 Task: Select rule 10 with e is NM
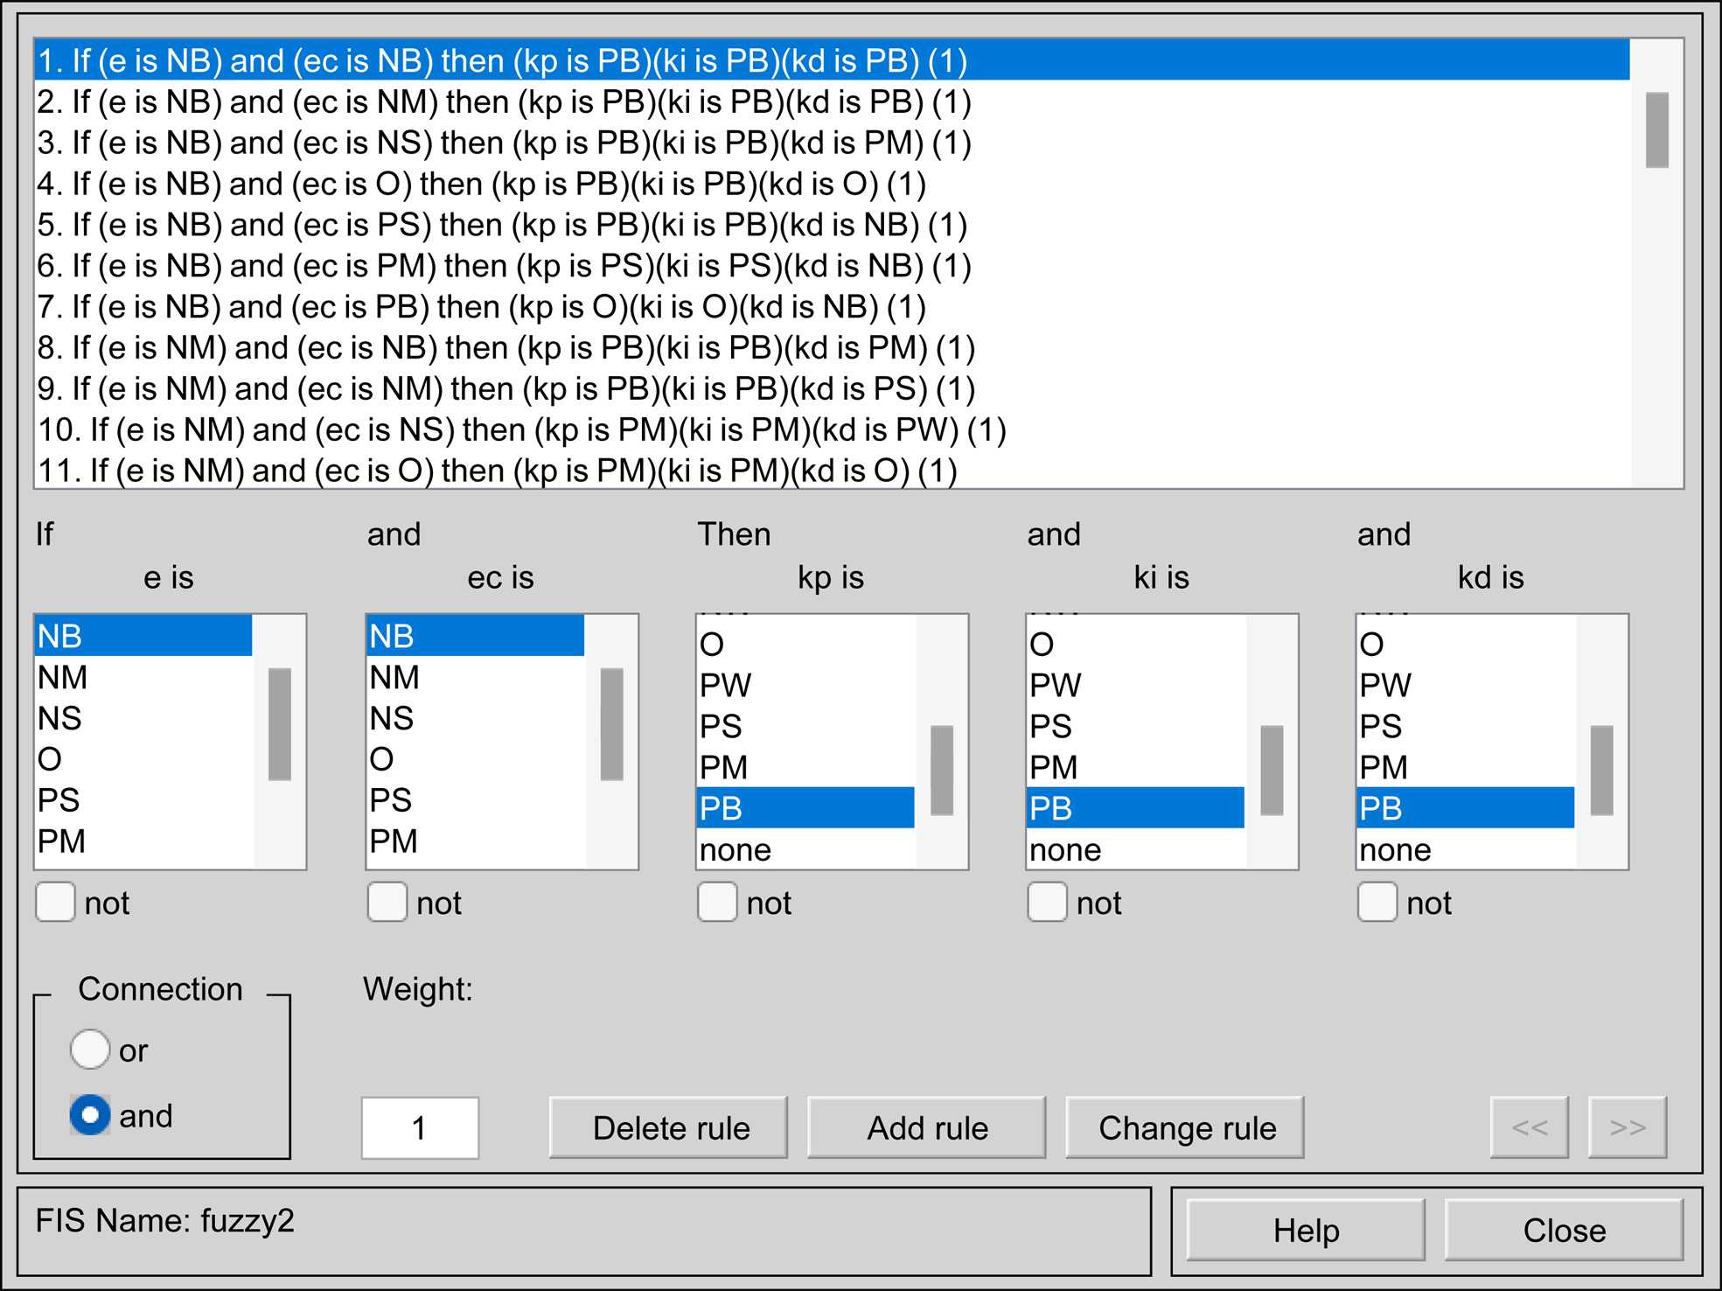tap(521, 430)
